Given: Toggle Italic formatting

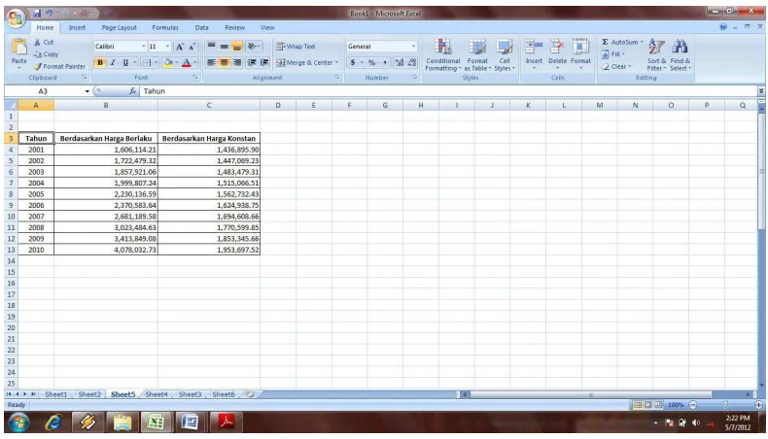Looking at the screenshot, I should [x=113, y=62].
